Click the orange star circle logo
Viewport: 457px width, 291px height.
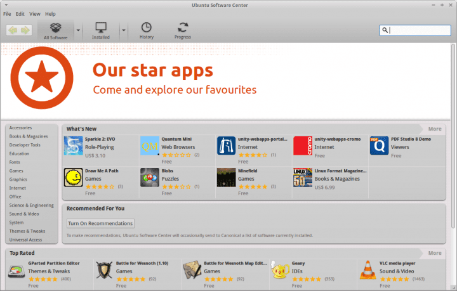coord(42,78)
